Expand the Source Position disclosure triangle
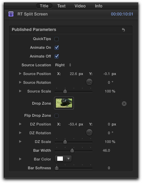The image size is (142, 183). coord(20,74)
